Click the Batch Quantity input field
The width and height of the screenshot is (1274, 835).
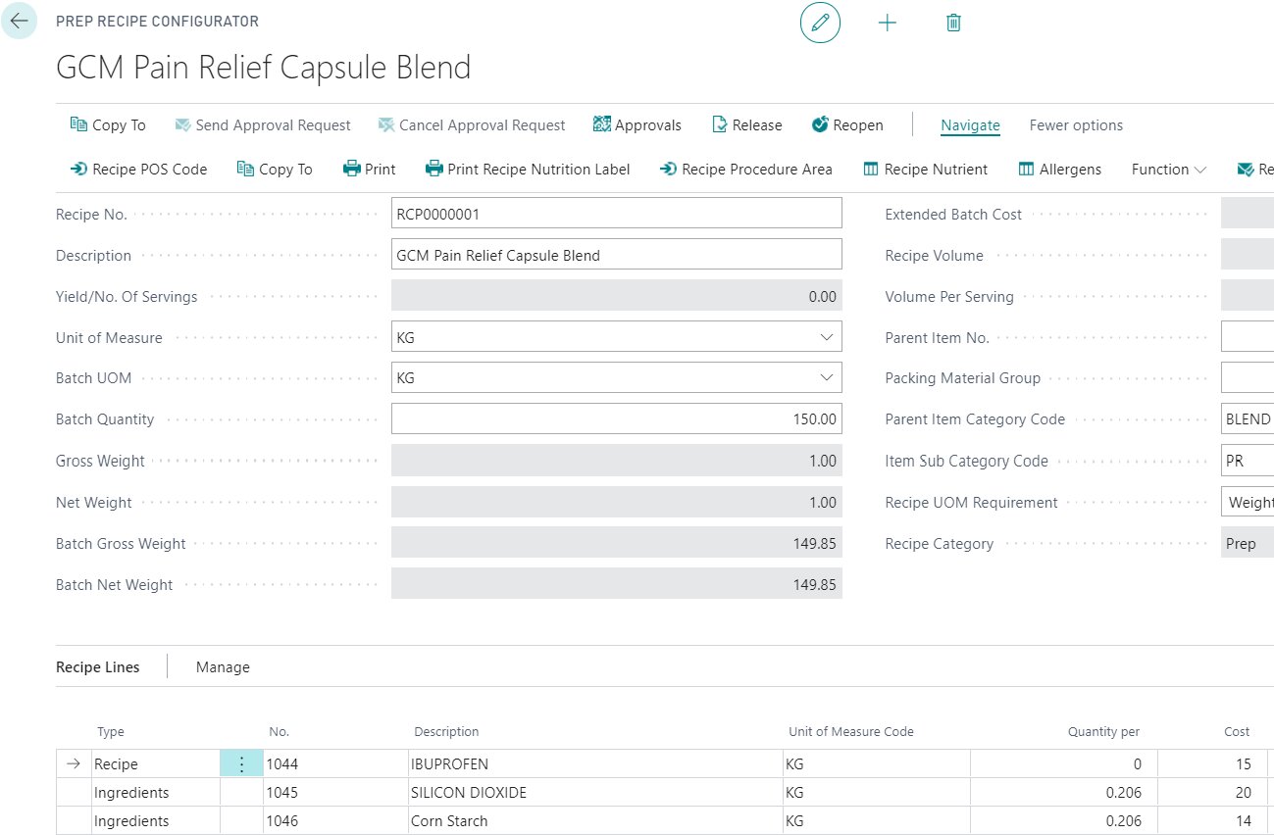coord(616,419)
